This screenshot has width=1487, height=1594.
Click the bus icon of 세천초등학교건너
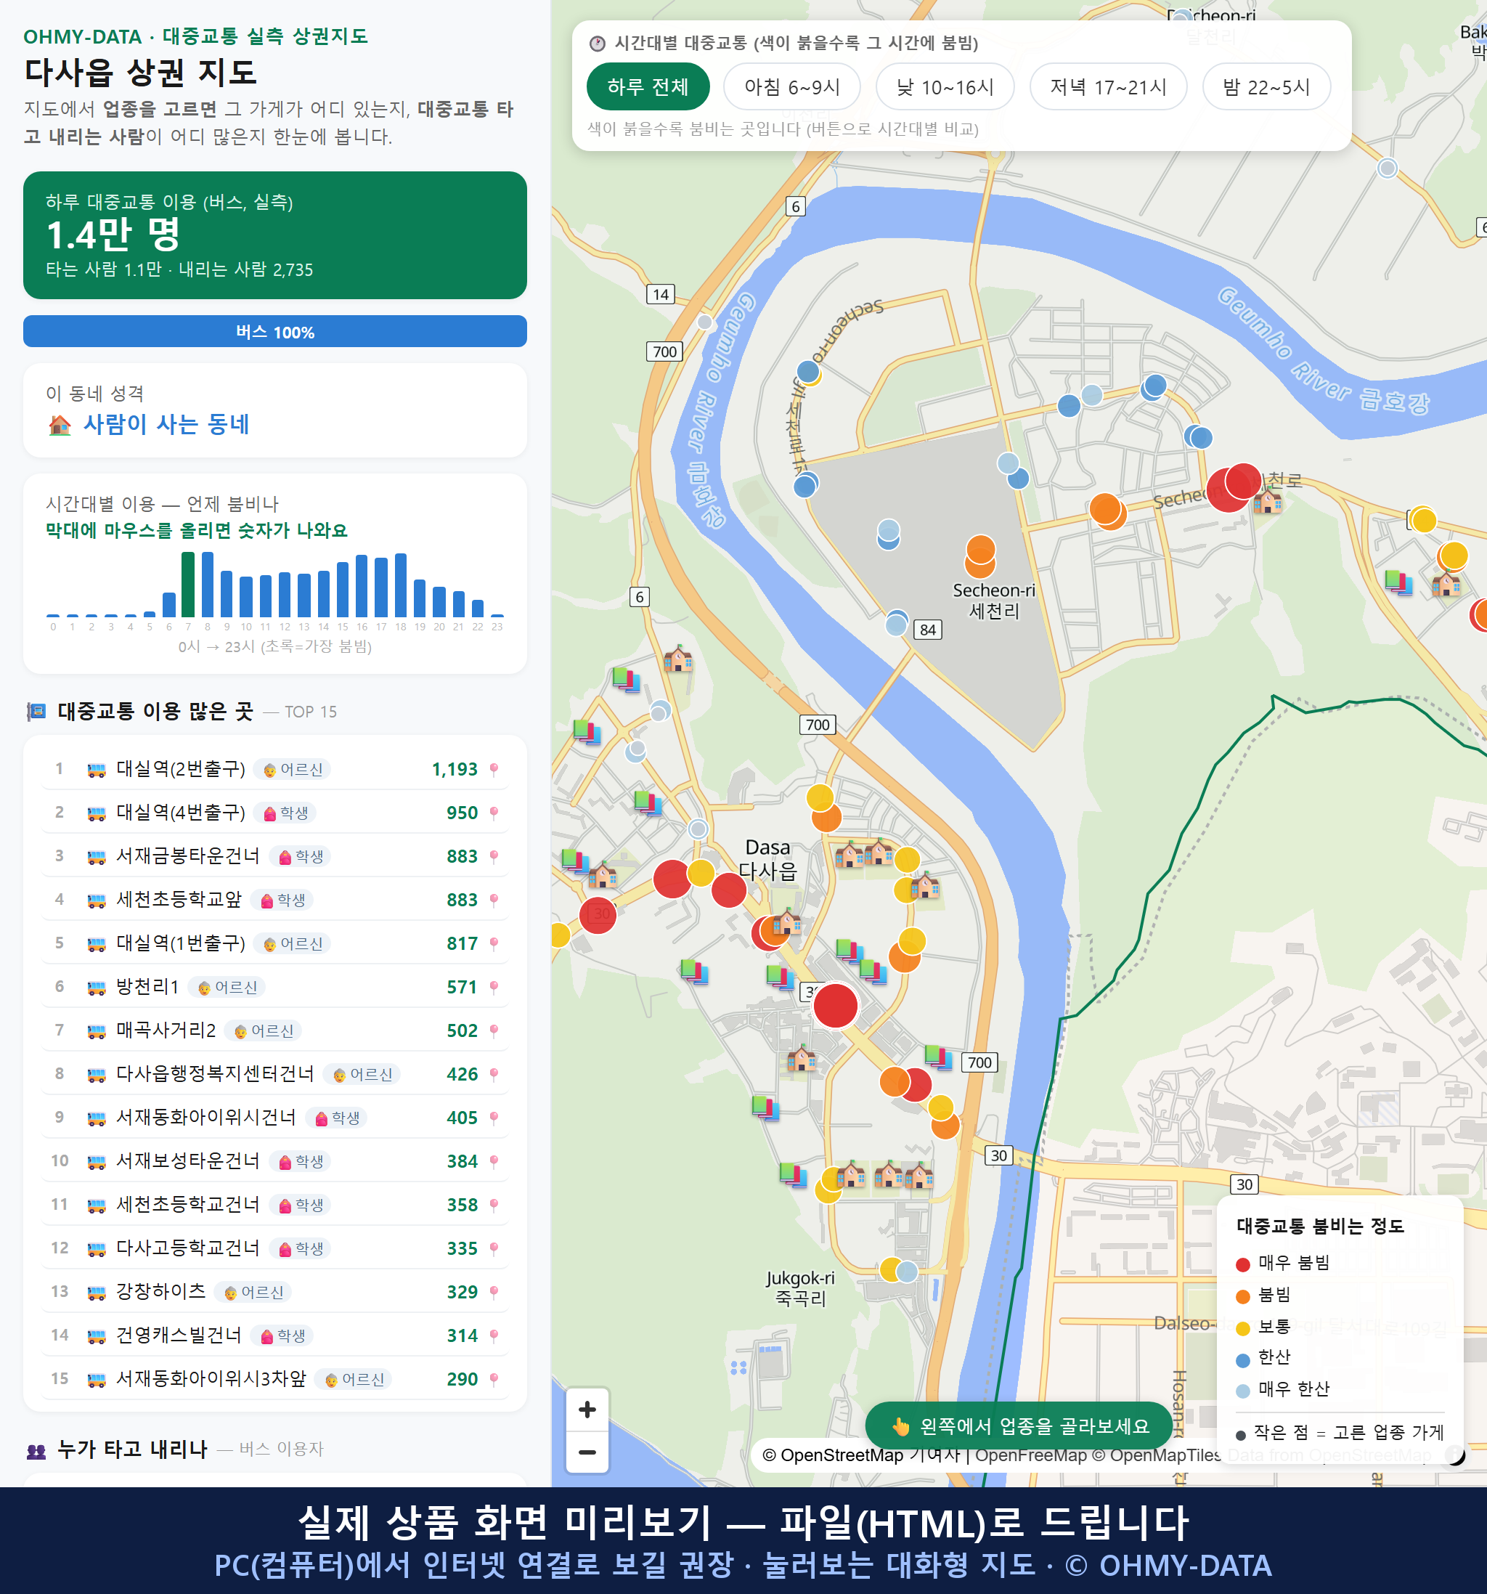96,1205
